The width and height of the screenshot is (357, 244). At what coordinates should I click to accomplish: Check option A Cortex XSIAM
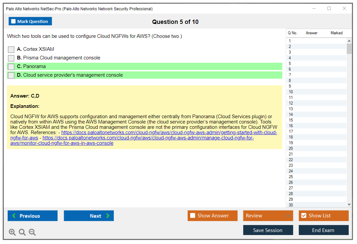[11, 49]
